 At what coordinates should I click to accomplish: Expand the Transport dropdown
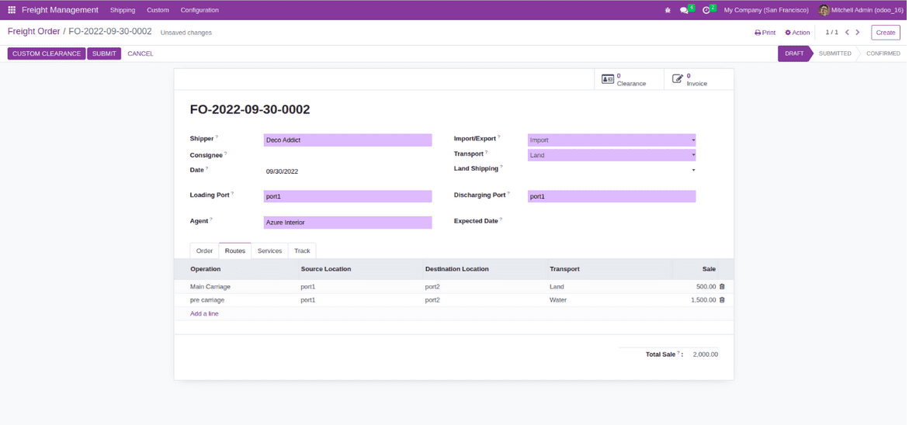693,155
